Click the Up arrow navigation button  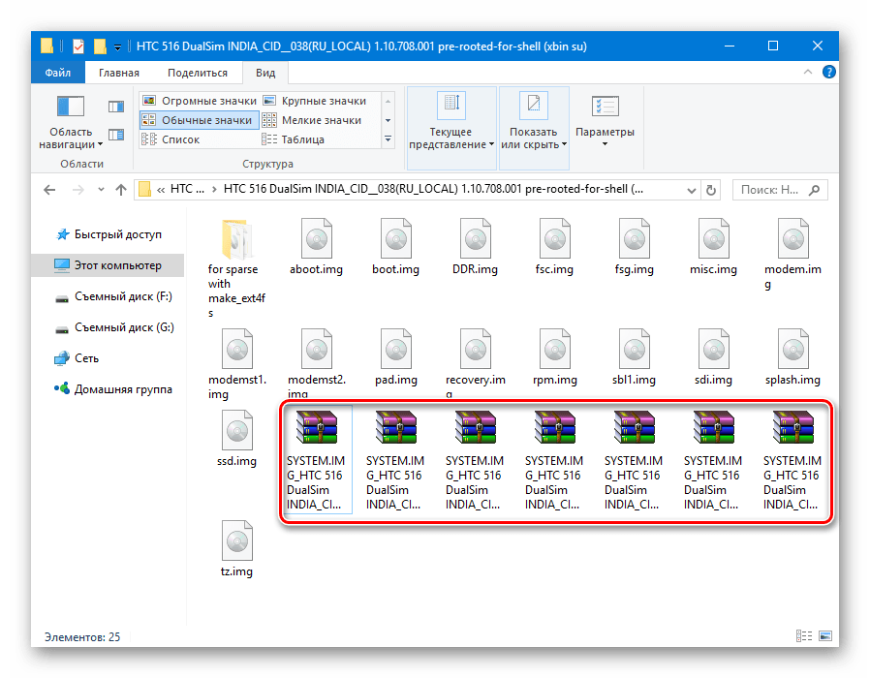click(121, 190)
